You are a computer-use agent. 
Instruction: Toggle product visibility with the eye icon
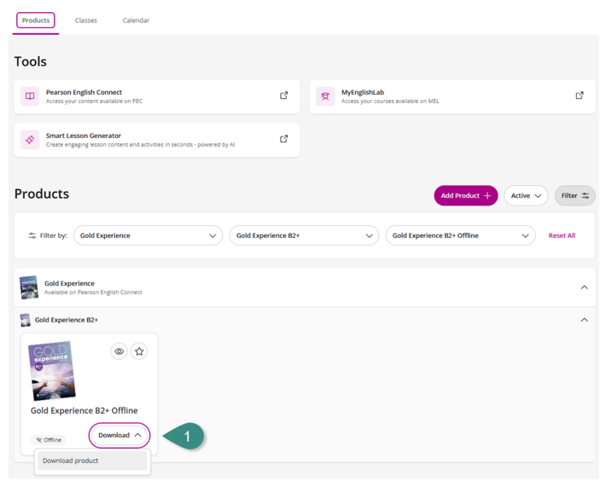coord(119,351)
